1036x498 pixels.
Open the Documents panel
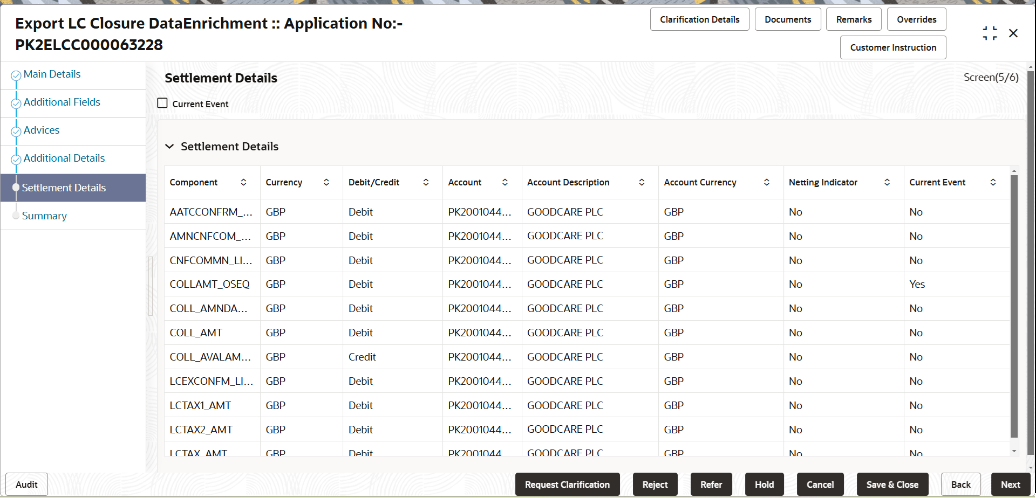click(x=787, y=19)
